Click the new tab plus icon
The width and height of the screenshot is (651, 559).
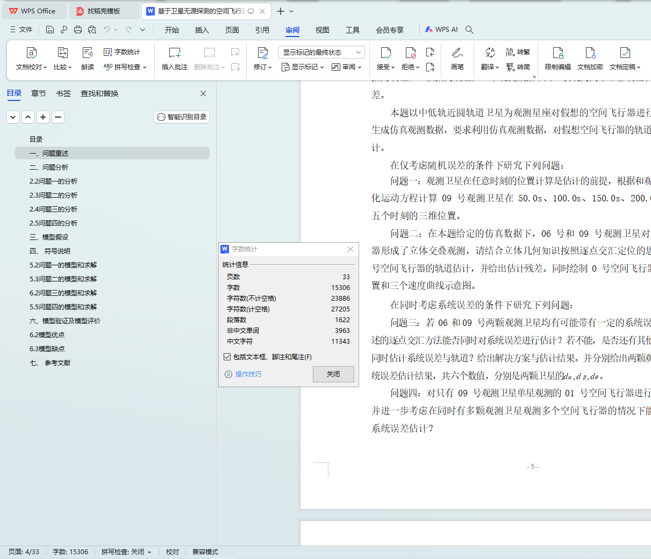[x=280, y=11]
